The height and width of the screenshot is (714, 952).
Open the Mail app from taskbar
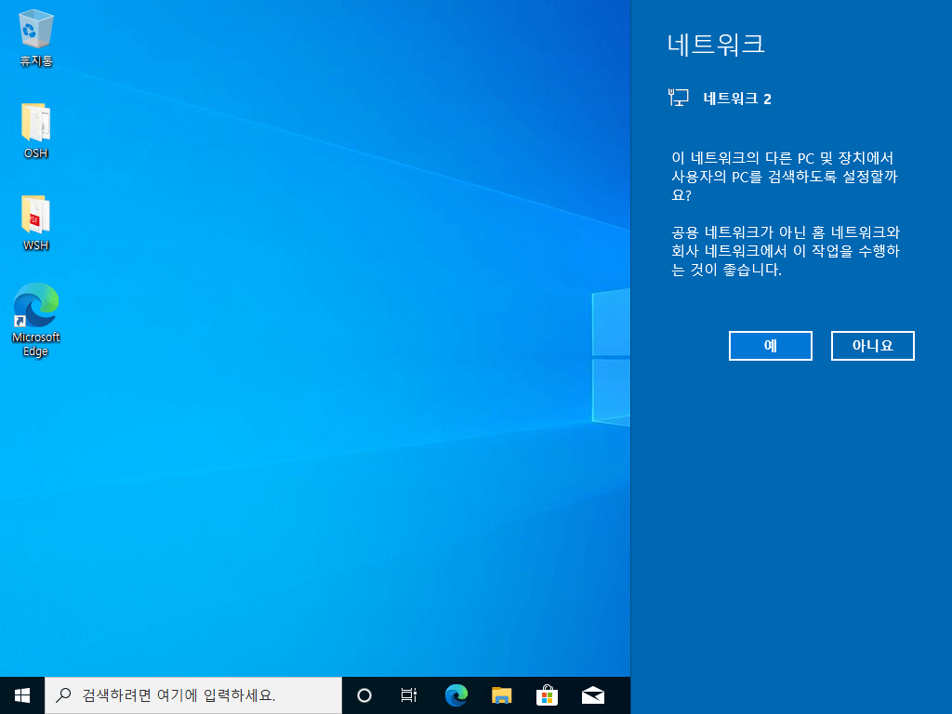(593, 695)
